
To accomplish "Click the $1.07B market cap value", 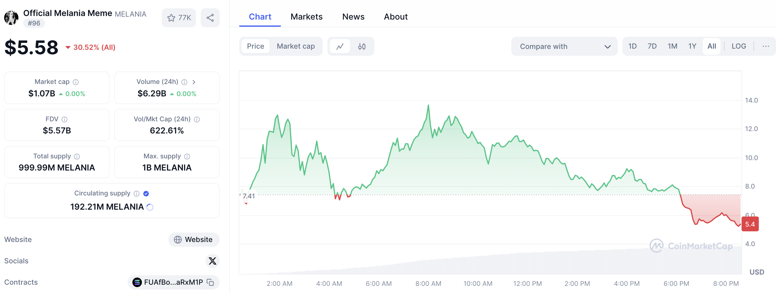I will (x=42, y=93).
